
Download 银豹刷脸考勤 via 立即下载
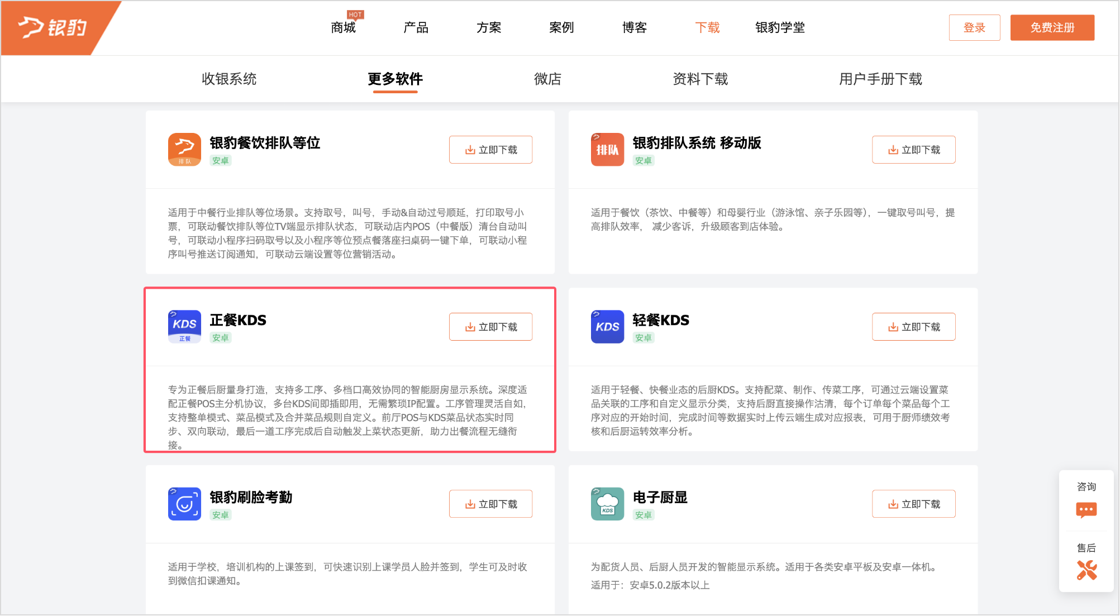[490, 504]
